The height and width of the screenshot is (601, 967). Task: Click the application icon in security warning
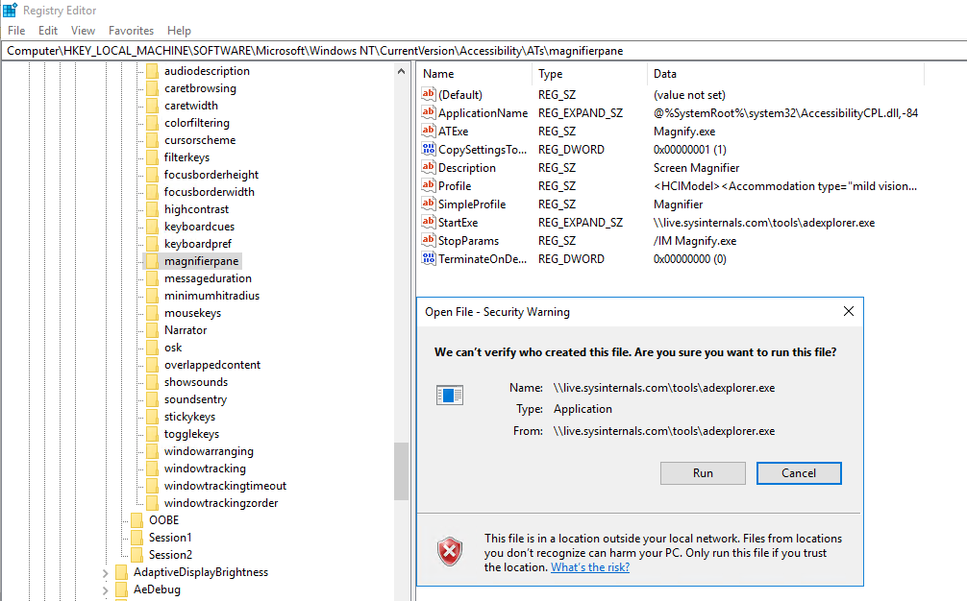click(x=449, y=396)
